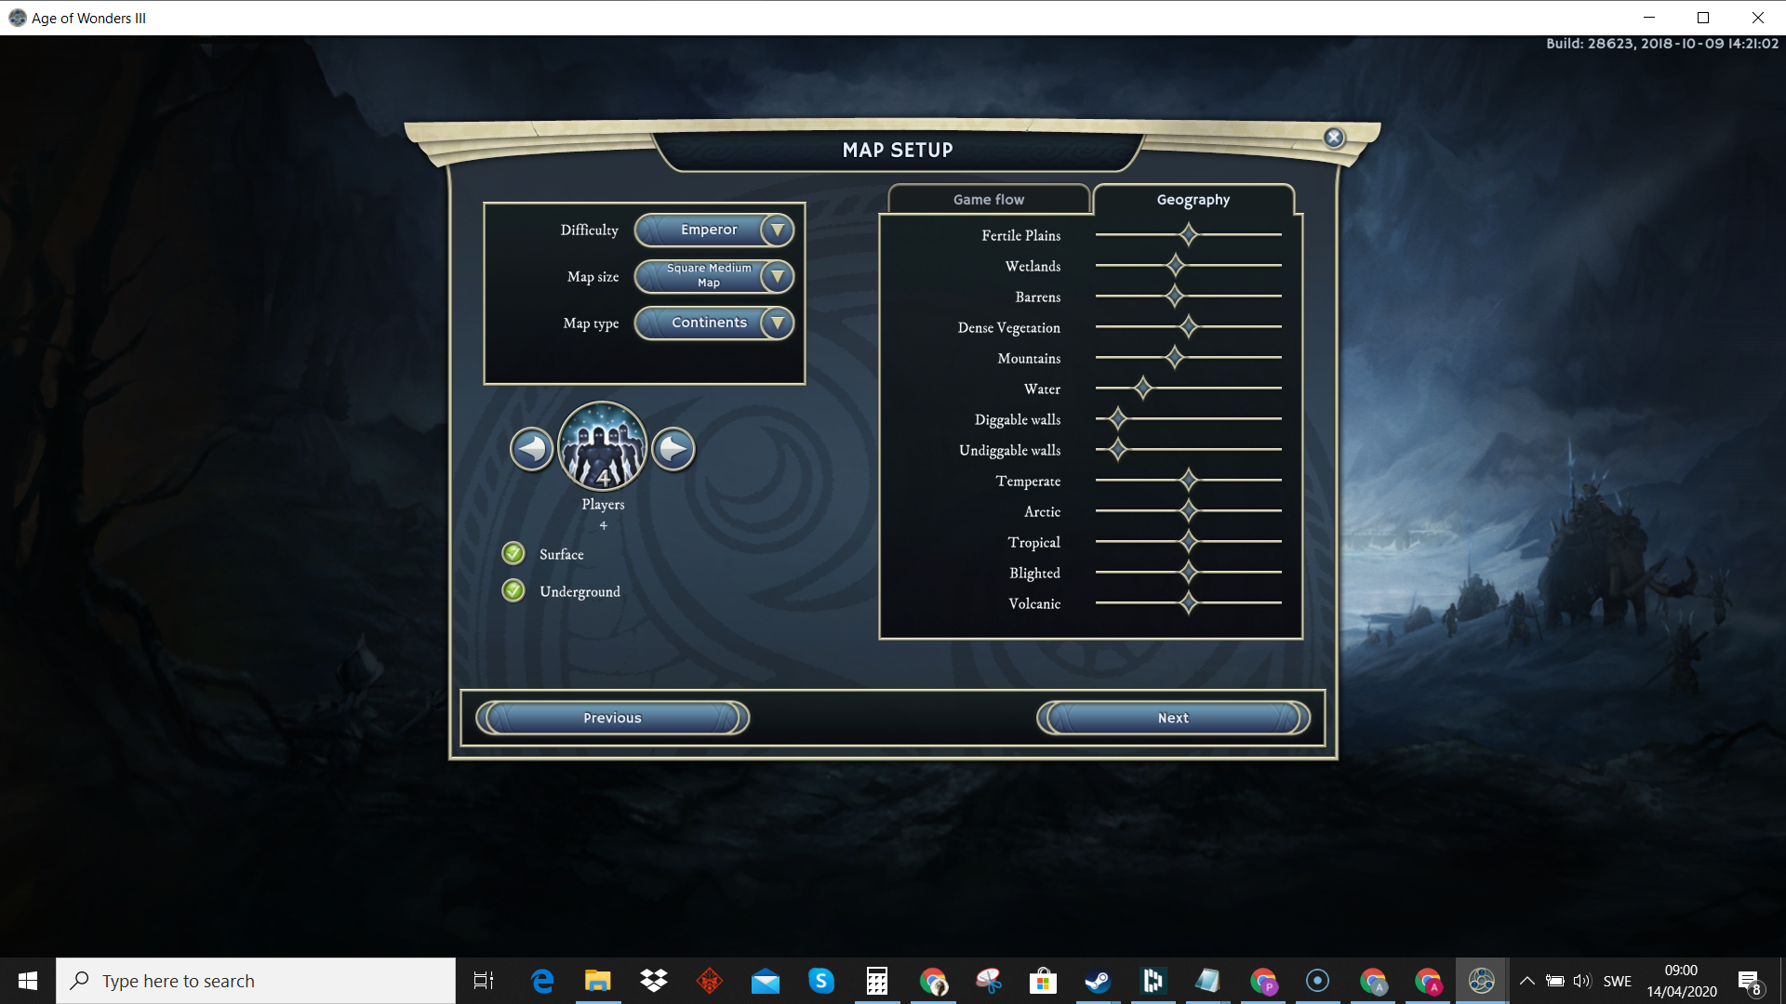1786x1004 pixels.
Task: Close the Map Setup dialog
Action: click(1334, 138)
